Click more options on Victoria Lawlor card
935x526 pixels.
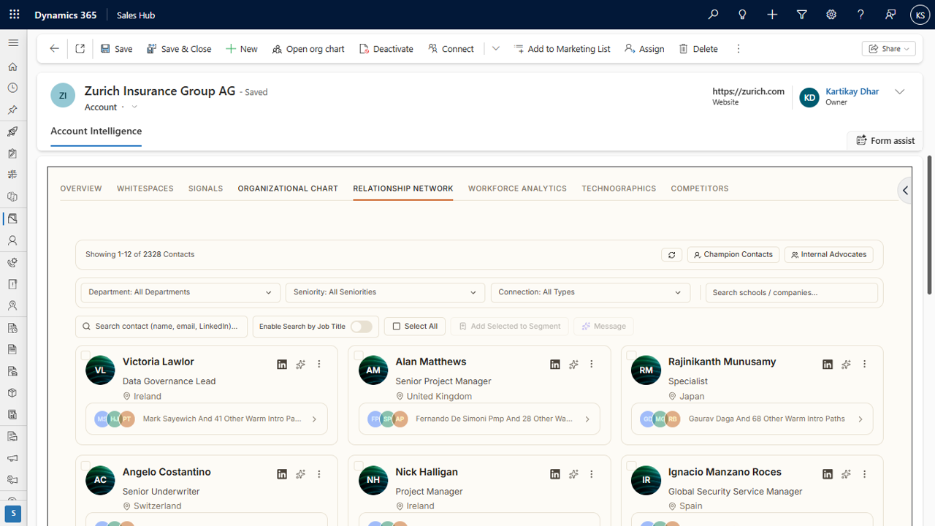319,364
